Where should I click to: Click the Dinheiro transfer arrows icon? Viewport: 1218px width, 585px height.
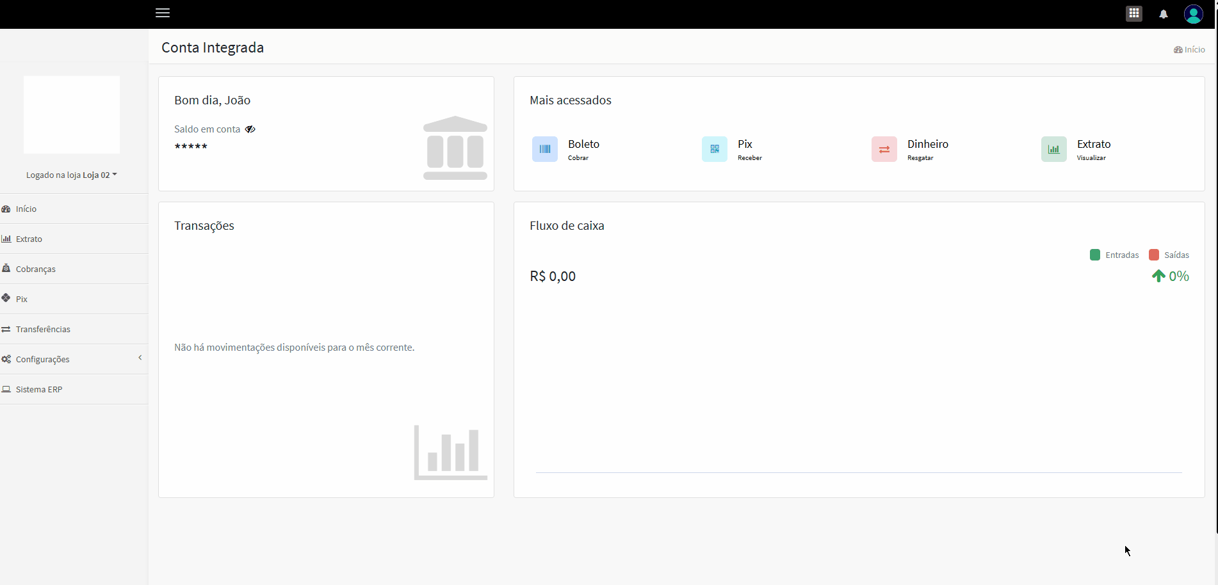884,149
